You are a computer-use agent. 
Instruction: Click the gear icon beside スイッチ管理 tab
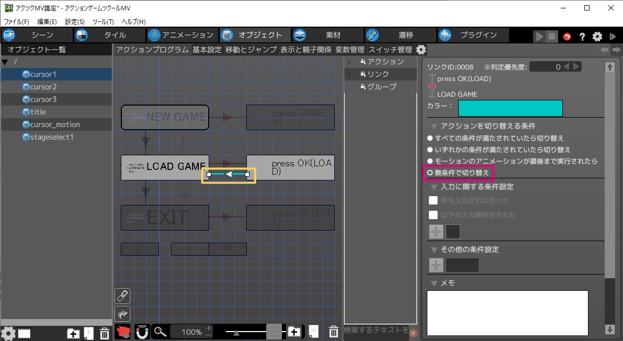point(421,50)
